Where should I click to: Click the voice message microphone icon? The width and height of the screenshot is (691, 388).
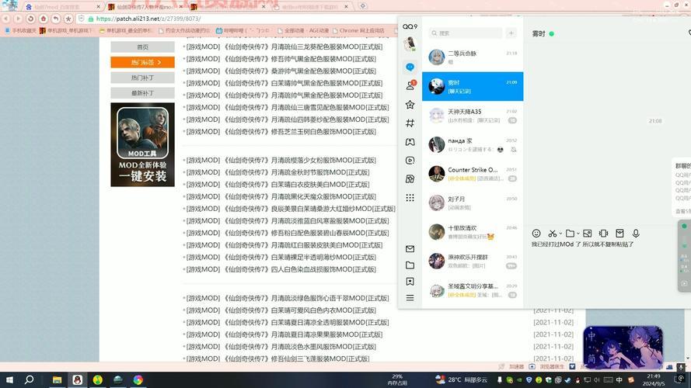pyautogui.click(x=636, y=233)
